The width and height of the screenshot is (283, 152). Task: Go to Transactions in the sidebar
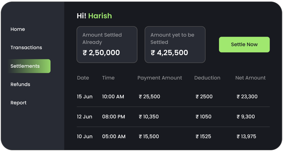(26, 48)
